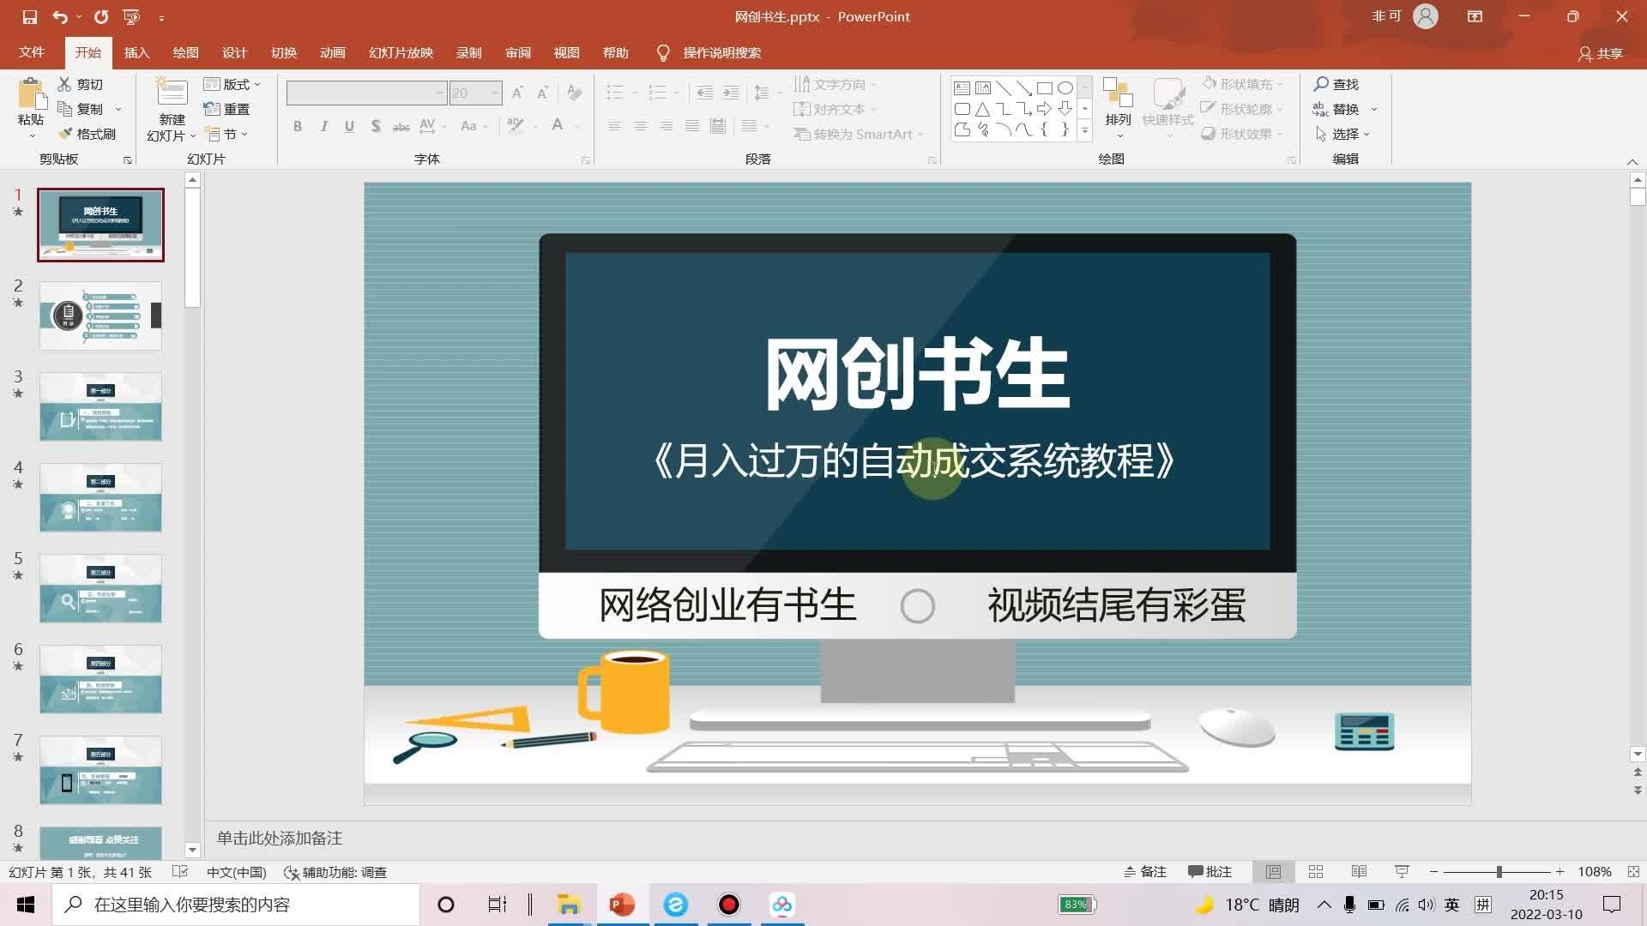Expand the shapes gallery more arrow
This screenshot has height=926, width=1647.
(1085, 130)
